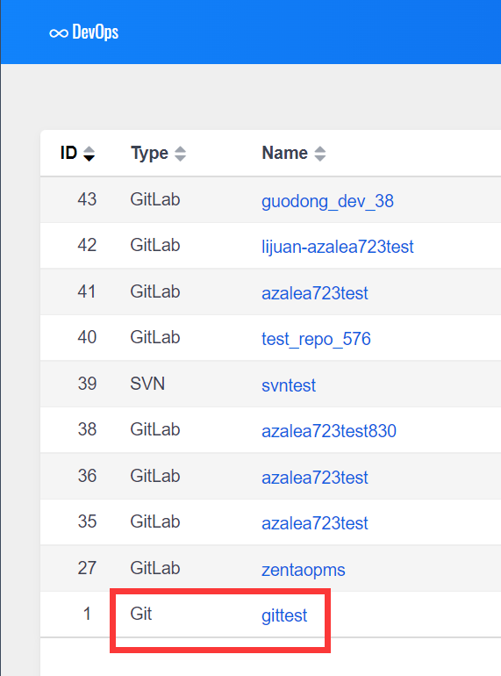Image resolution: width=501 pixels, height=676 pixels.
Task: Click the DevOps infinity logo icon
Action: [x=59, y=33]
